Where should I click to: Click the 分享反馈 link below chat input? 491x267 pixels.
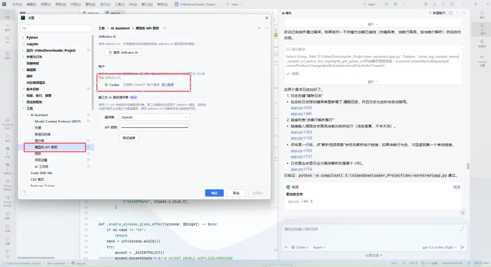pyautogui.click(x=373, y=256)
